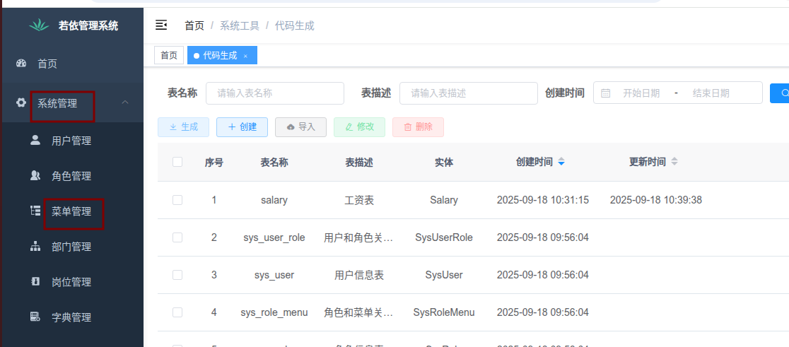Open 首页 in the sidebar

[71, 64]
